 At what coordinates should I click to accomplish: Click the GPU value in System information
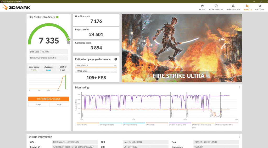75,142
